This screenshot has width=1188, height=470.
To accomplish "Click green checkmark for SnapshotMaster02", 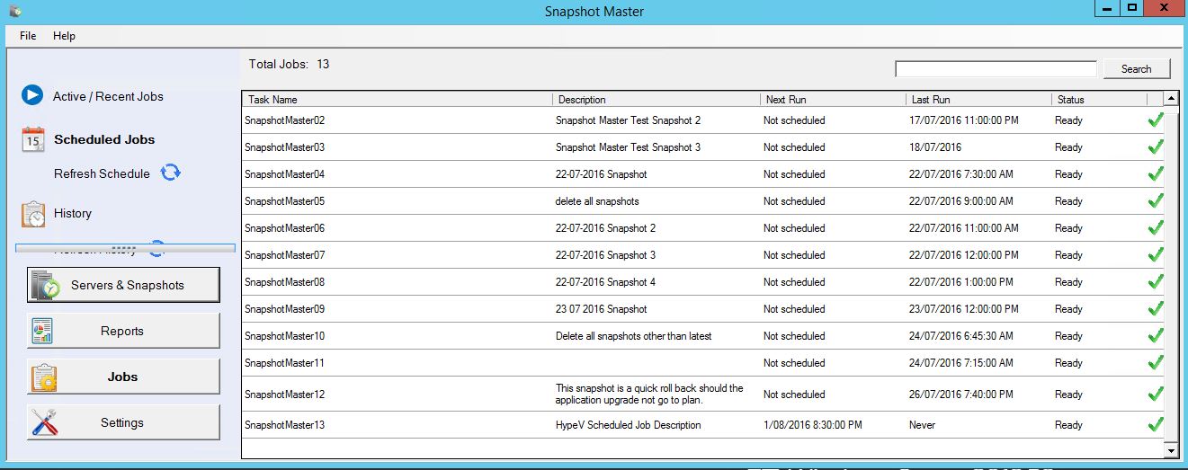I will (x=1156, y=120).
